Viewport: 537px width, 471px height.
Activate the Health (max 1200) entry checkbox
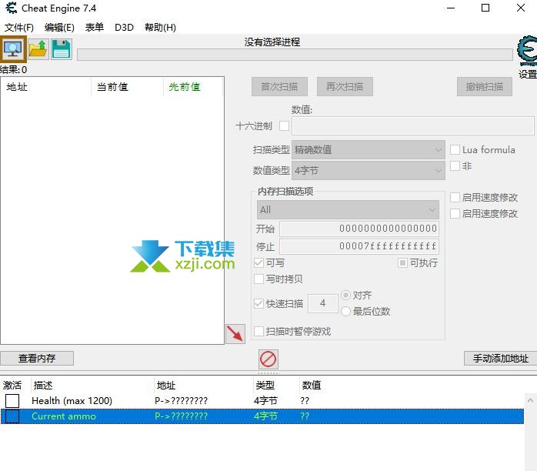pyautogui.click(x=12, y=400)
